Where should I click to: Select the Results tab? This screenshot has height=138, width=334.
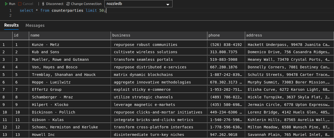(x=11, y=25)
